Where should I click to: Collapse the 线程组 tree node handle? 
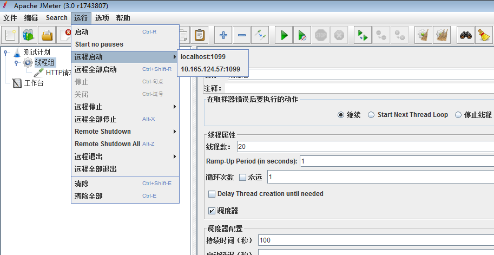[16, 63]
